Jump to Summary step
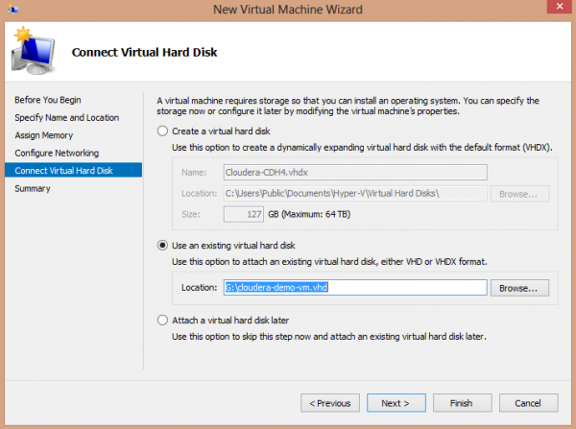Image resolution: width=576 pixels, height=429 pixels. coord(33,188)
